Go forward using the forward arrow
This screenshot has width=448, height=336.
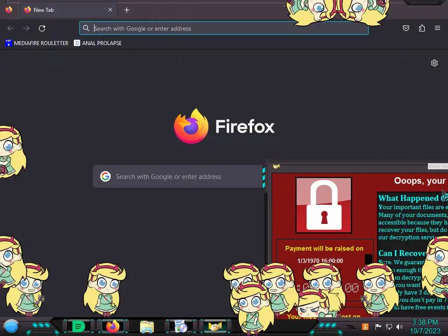click(x=26, y=28)
